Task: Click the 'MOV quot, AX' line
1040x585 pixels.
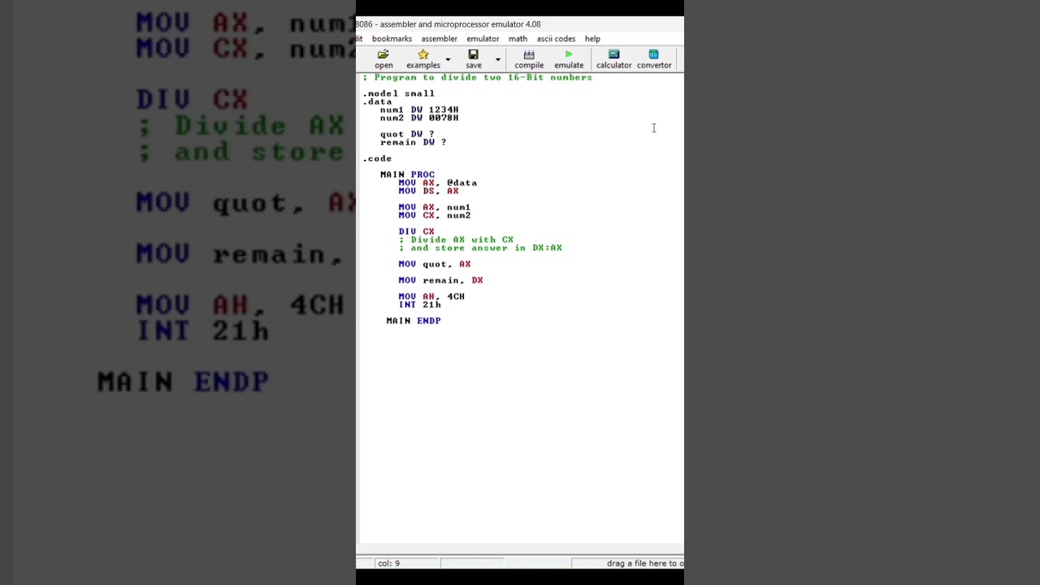Action: coord(435,264)
